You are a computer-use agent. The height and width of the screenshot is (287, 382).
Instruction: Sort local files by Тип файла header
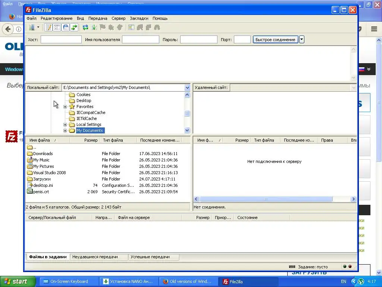click(118, 140)
